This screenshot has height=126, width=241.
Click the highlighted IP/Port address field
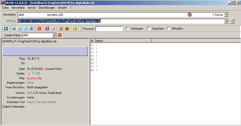pos(121,21)
